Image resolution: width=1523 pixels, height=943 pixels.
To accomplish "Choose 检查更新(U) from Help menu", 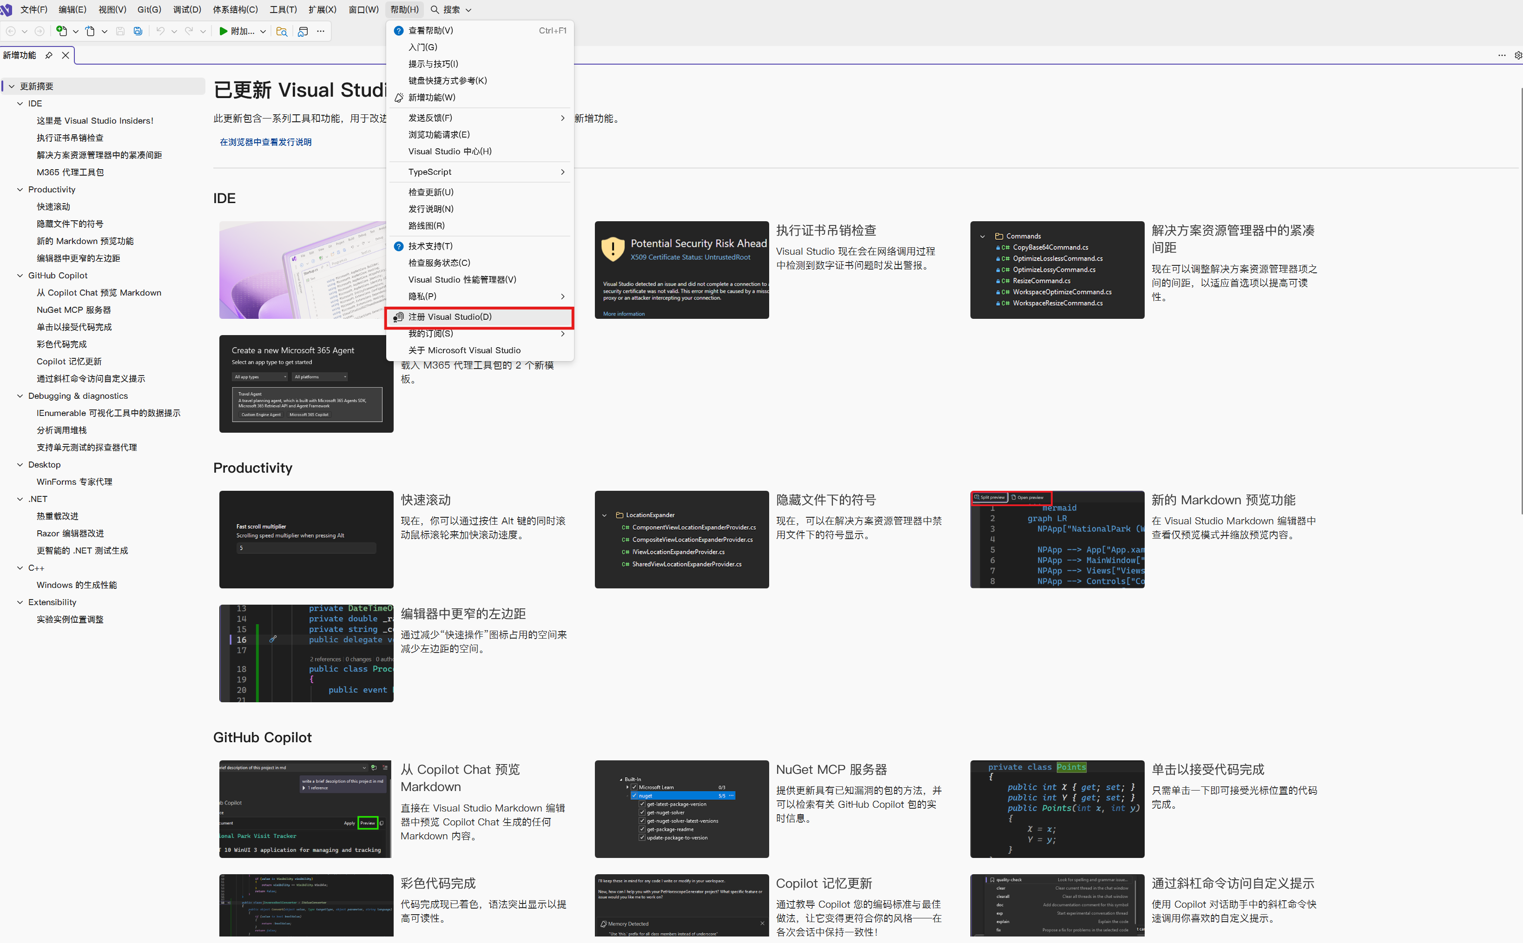I will (430, 192).
